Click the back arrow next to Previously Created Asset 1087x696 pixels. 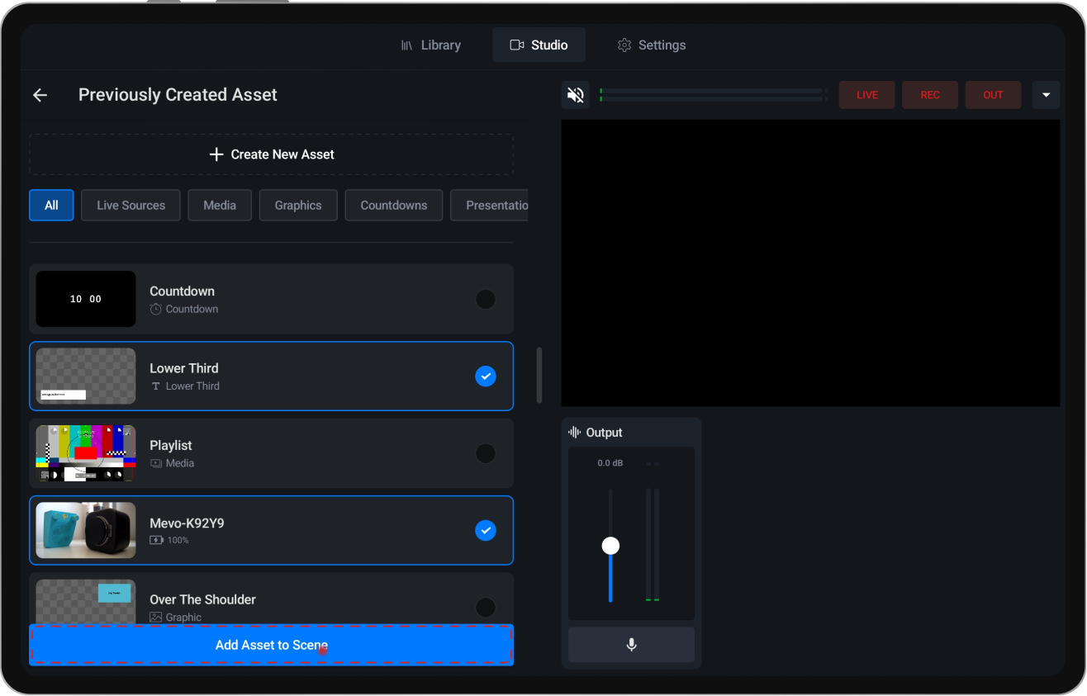(x=40, y=94)
